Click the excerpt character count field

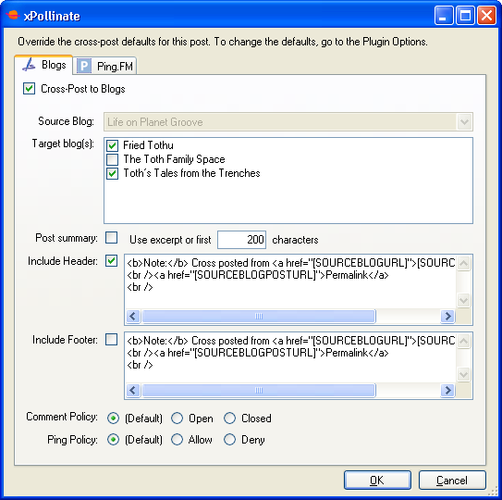(x=241, y=240)
